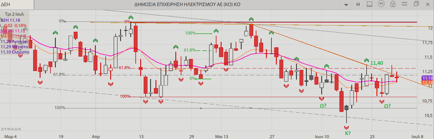This screenshot has width=434, height=139.
Task: Select the Ω? label near Ιουν 25
Action: click(x=388, y=106)
